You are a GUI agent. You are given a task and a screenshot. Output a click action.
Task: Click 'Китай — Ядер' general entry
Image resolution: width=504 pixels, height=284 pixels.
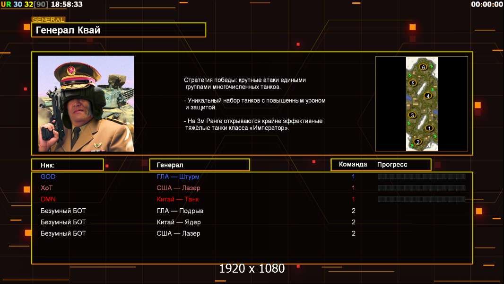[x=179, y=222]
